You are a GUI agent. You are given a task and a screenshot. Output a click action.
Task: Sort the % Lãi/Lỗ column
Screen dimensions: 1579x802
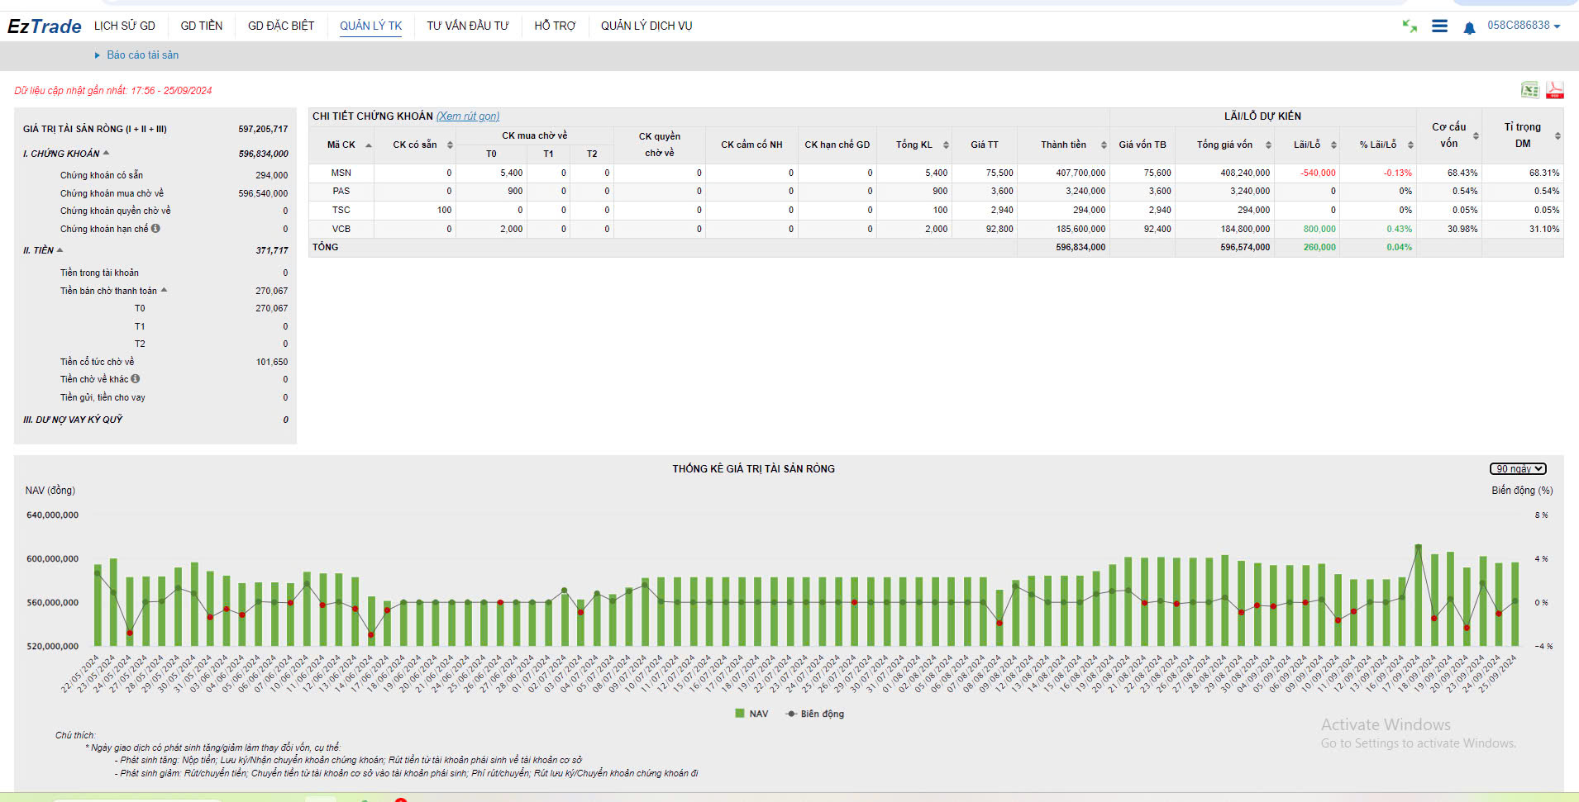tap(1410, 145)
